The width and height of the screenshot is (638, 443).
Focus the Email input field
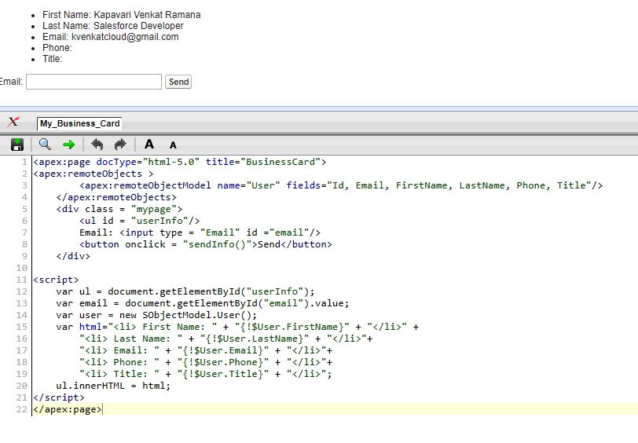pos(93,82)
